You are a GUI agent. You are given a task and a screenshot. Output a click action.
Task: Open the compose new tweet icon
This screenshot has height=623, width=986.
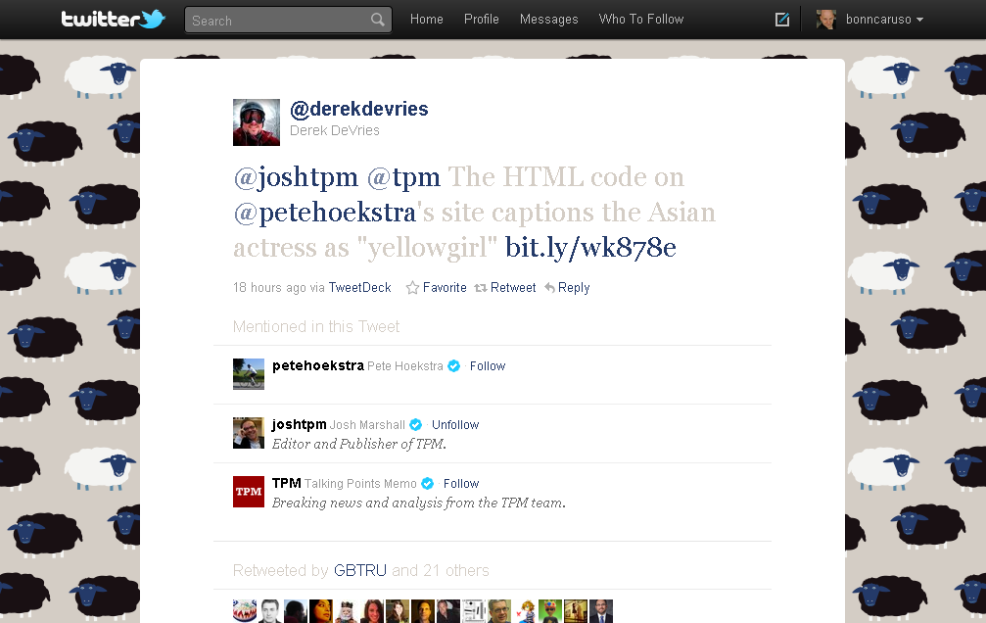[781, 20]
